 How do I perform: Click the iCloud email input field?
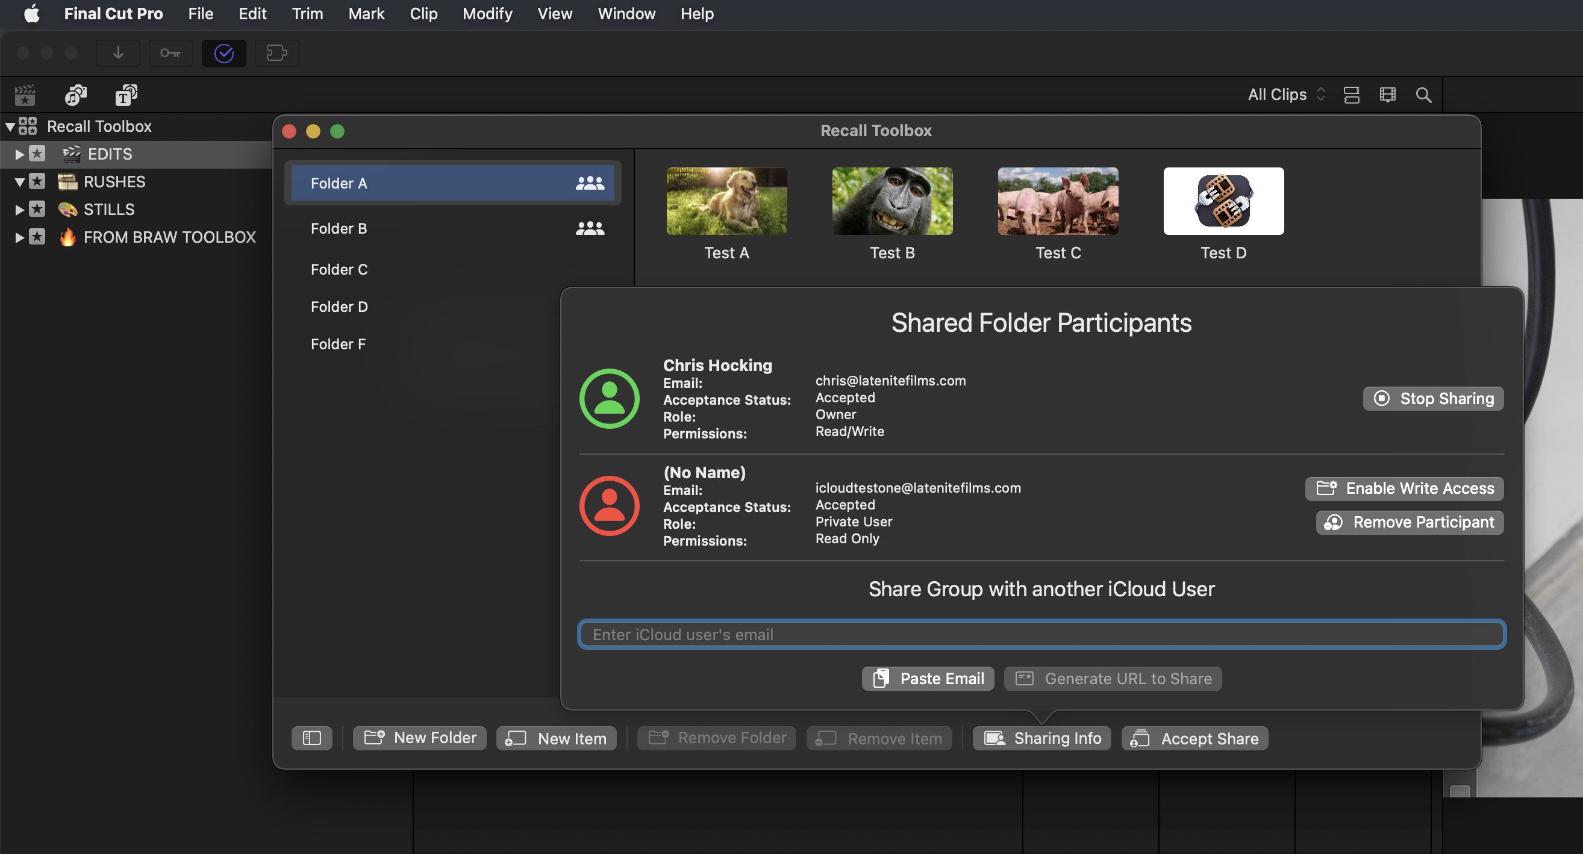[1041, 633]
